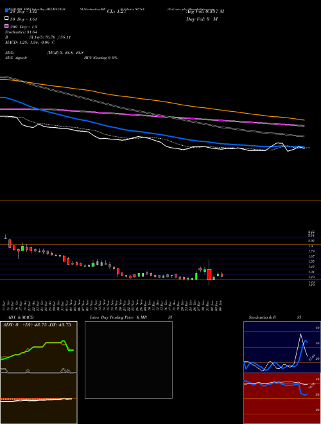Click the 'Stochastics & R' panel title
This screenshot has width=321, height=424.
262,317
